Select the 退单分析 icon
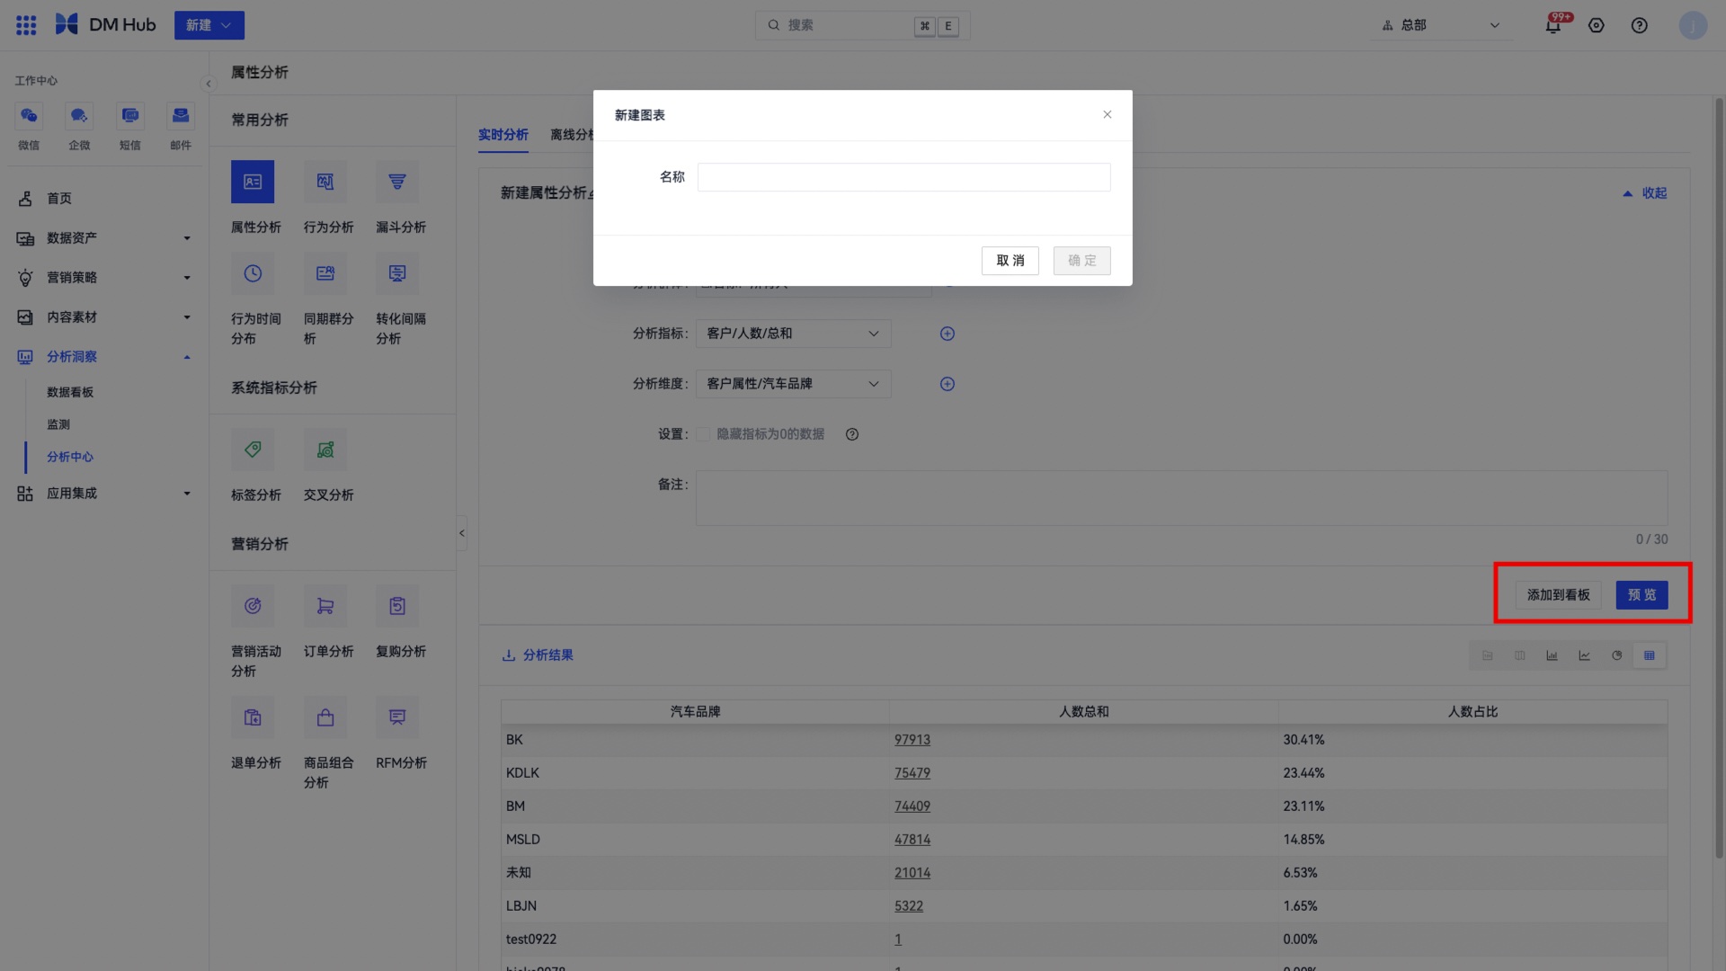This screenshot has width=1726, height=971. [253, 717]
